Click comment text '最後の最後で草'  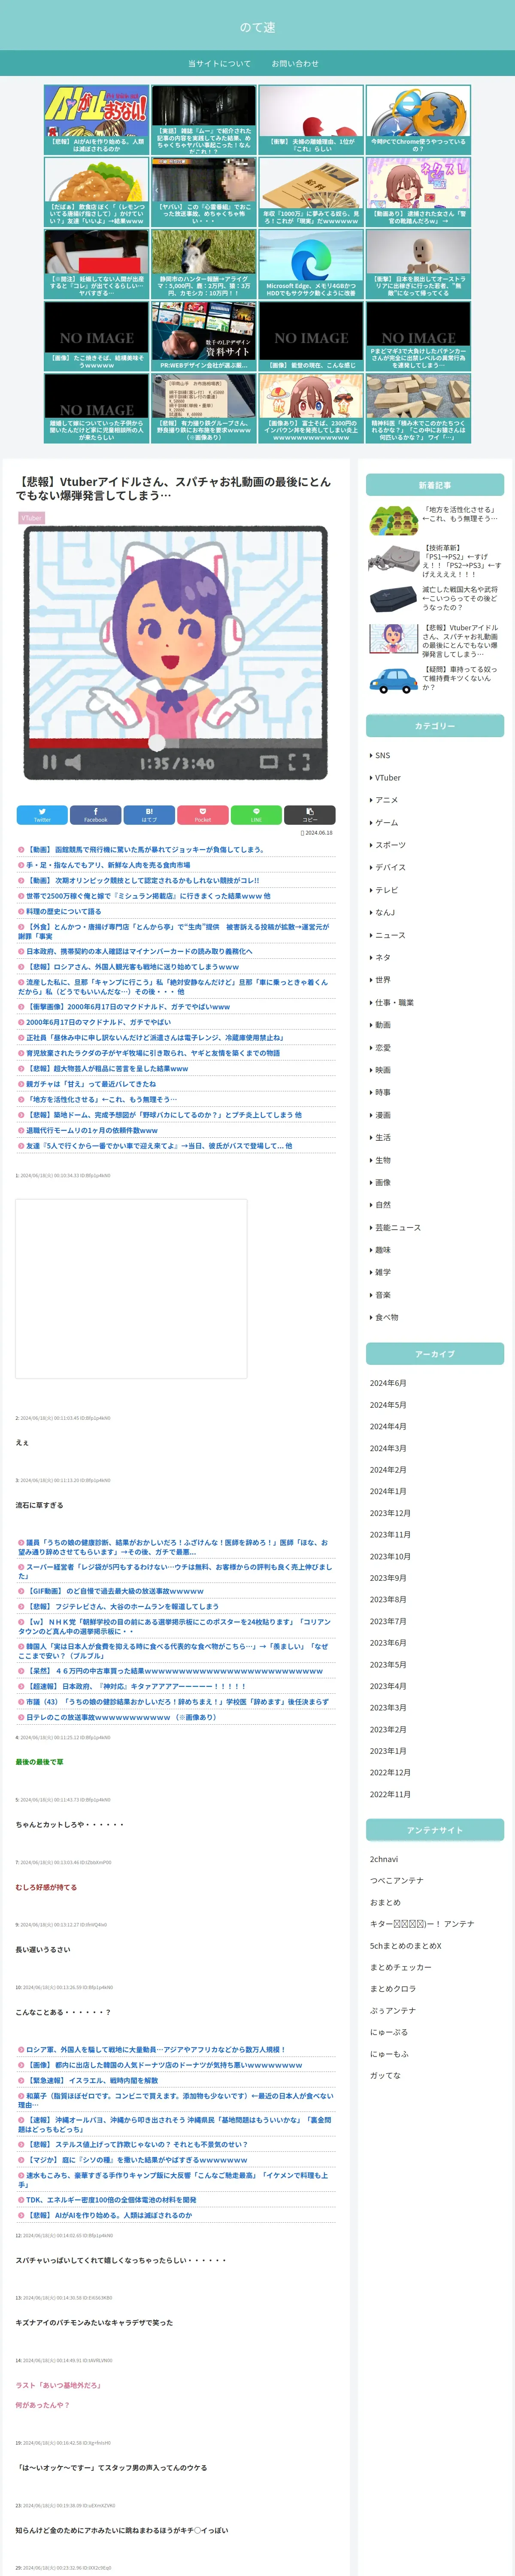[39, 1762]
